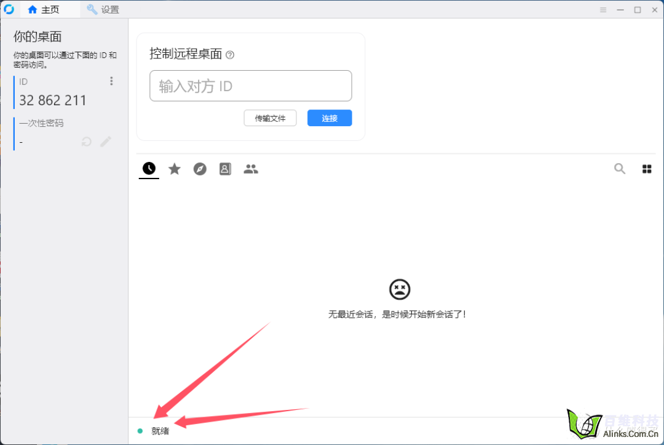This screenshot has height=445, width=664.
Task: Click the 就绪 status indicator
Action: pyautogui.click(x=159, y=431)
